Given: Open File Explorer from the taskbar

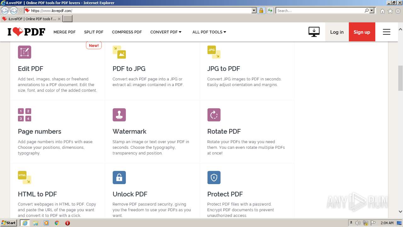Looking at the screenshot, I should 36,223.
